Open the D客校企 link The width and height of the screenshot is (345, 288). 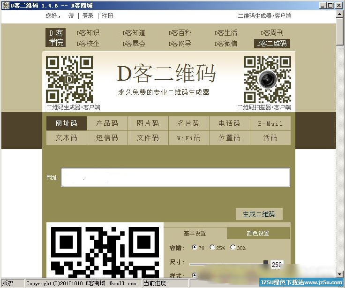pos(88,43)
